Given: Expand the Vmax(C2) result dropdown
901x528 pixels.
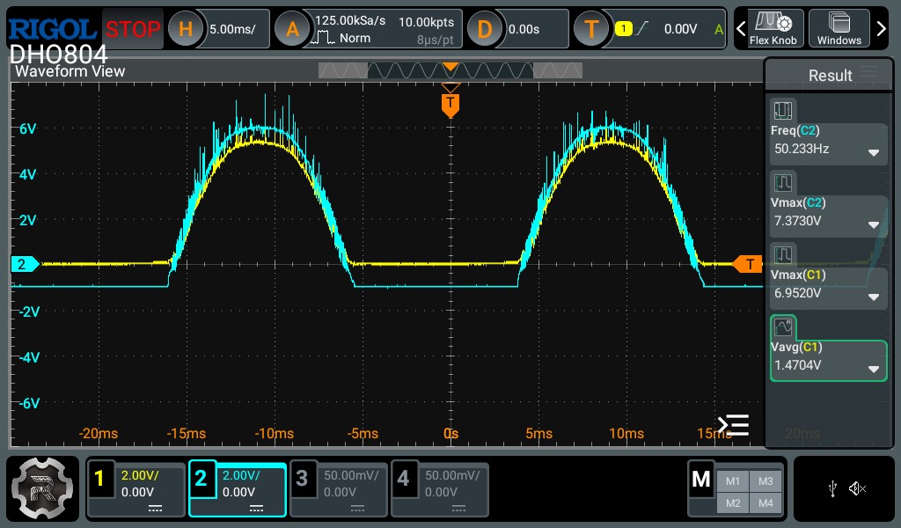Looking at the screenshot, I should pyautogui.click(x=874, y=224).
